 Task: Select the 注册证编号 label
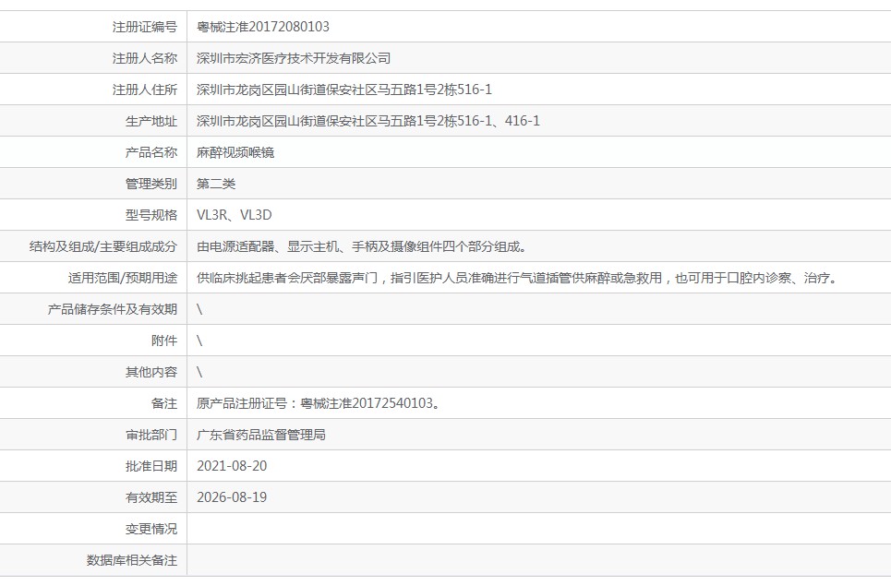click(x=144, y=27)
